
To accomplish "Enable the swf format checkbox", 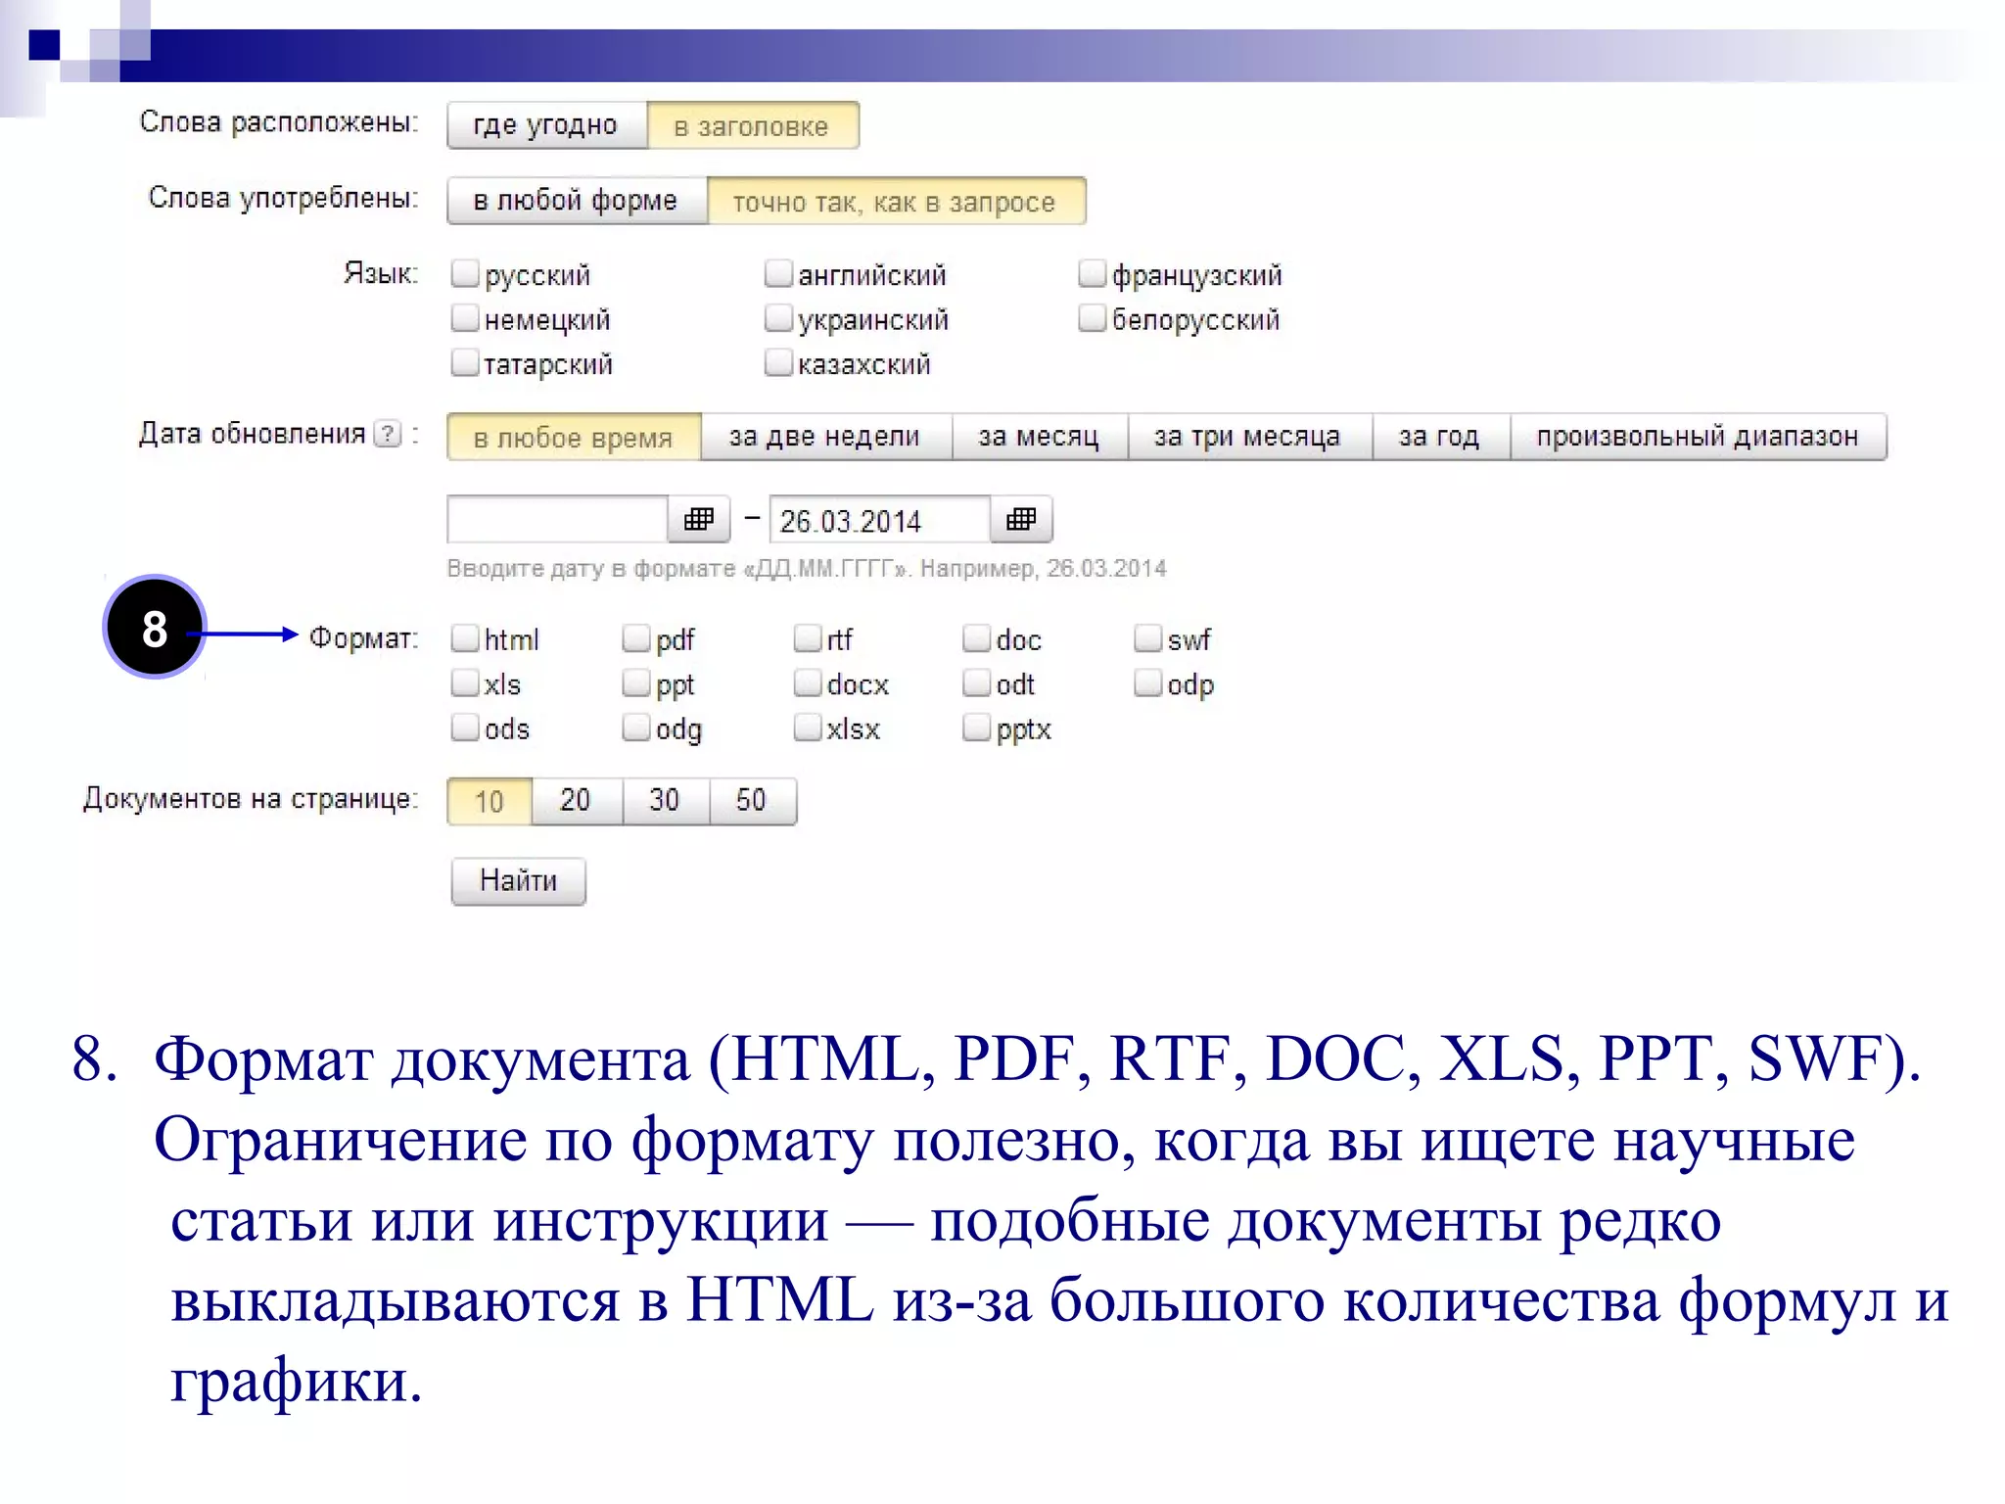I will 1147,638.
